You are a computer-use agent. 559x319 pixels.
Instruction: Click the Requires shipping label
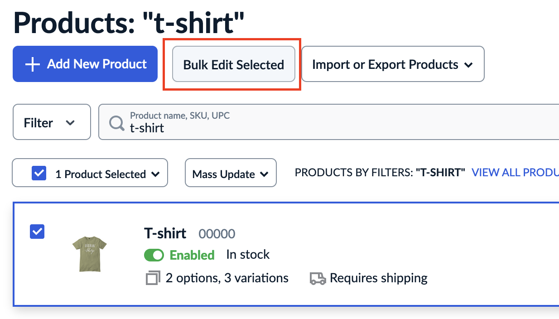click(x=378, y=278)
